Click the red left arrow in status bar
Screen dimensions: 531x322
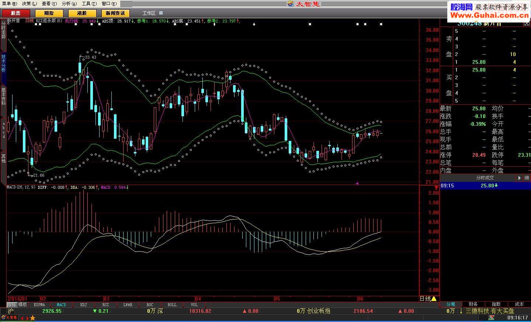coord(22,318)
